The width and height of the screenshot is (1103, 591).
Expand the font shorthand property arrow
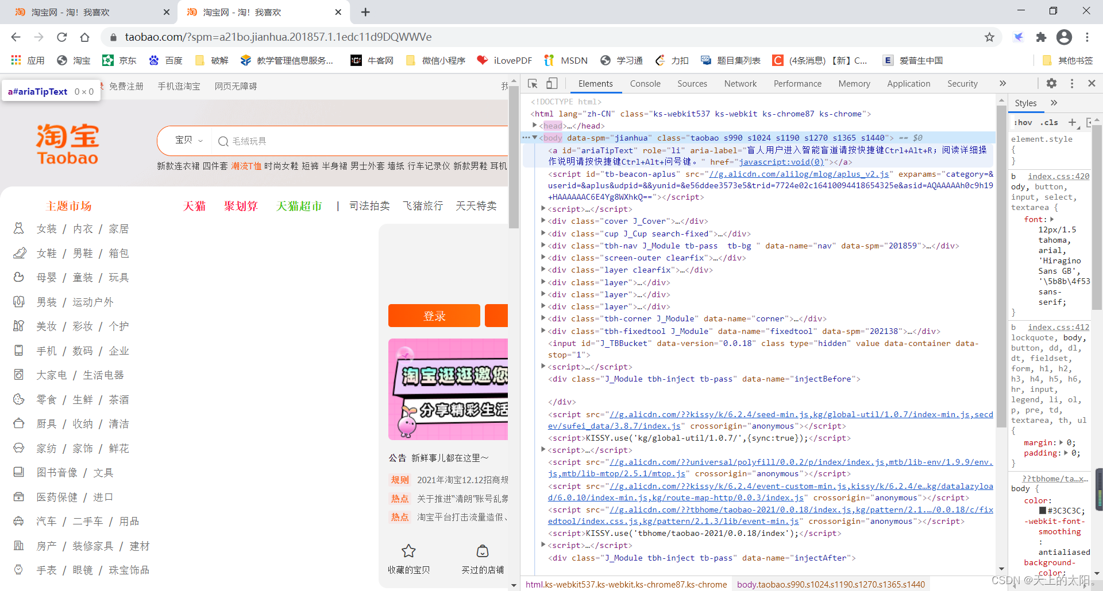1052,219
